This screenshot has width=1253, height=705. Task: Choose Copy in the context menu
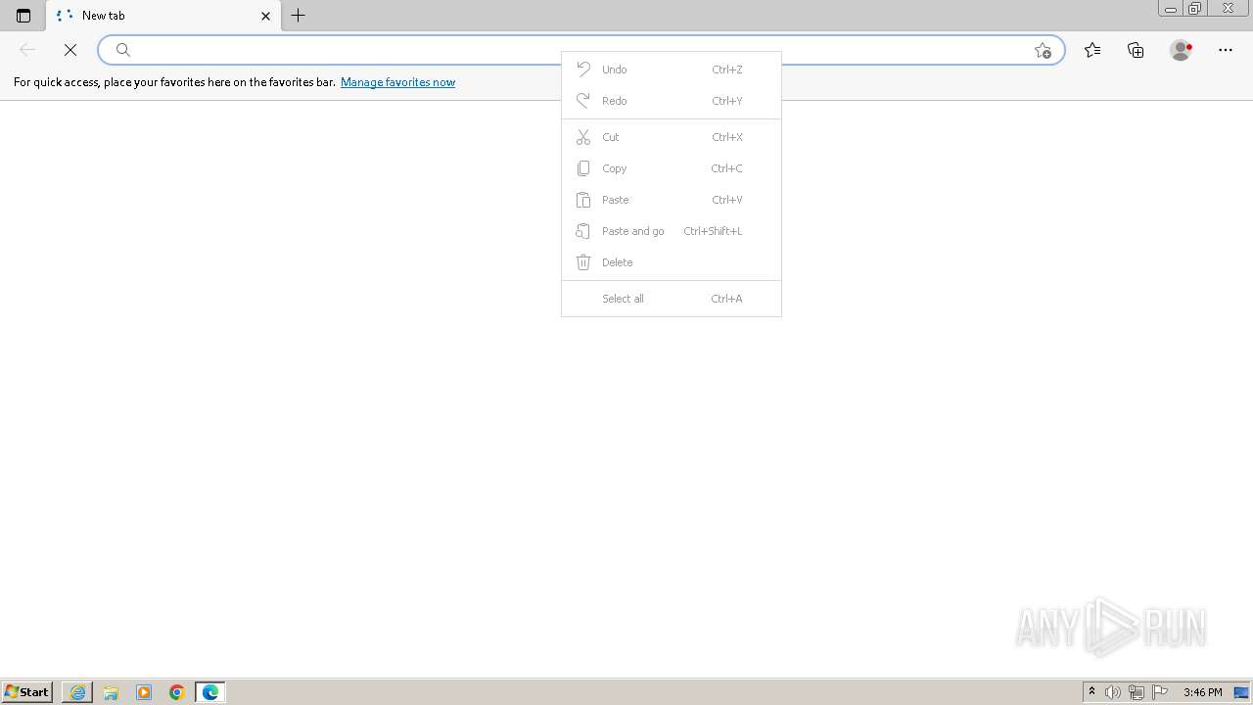(672, 168)
